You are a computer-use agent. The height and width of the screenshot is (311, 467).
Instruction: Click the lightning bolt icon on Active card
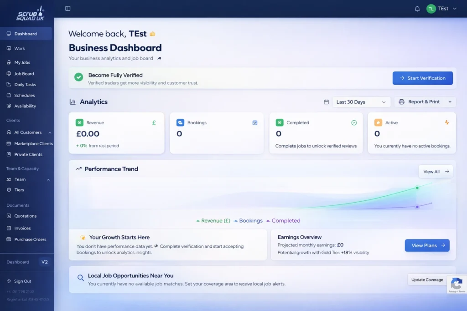447,122
